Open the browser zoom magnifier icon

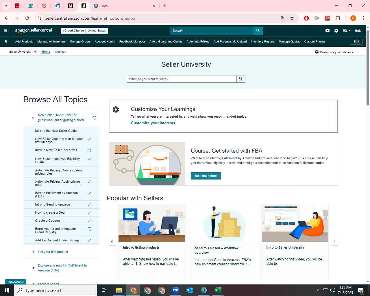pos(283,18)
